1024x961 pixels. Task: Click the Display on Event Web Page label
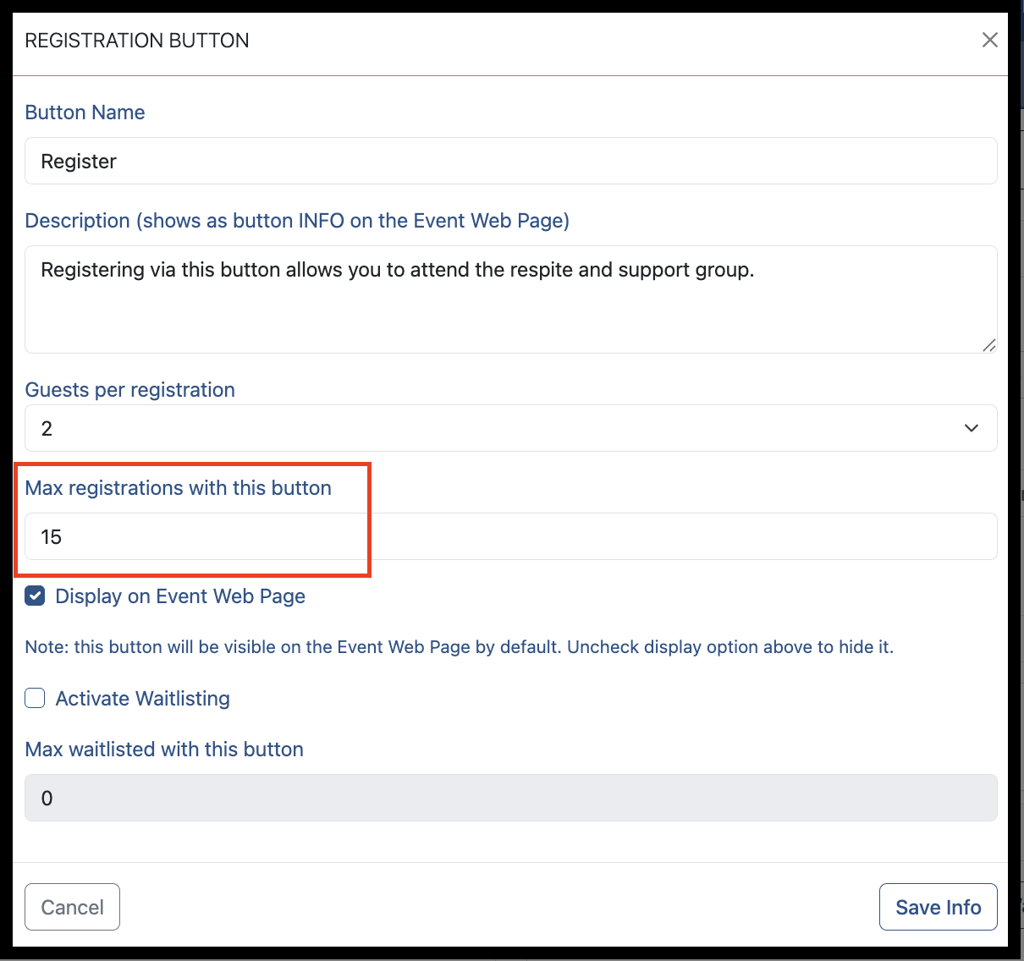click(x=180, y=596)
